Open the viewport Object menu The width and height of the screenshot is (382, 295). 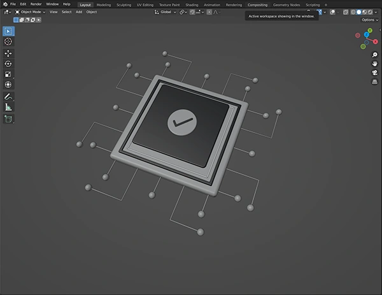(x=91, y=12)
